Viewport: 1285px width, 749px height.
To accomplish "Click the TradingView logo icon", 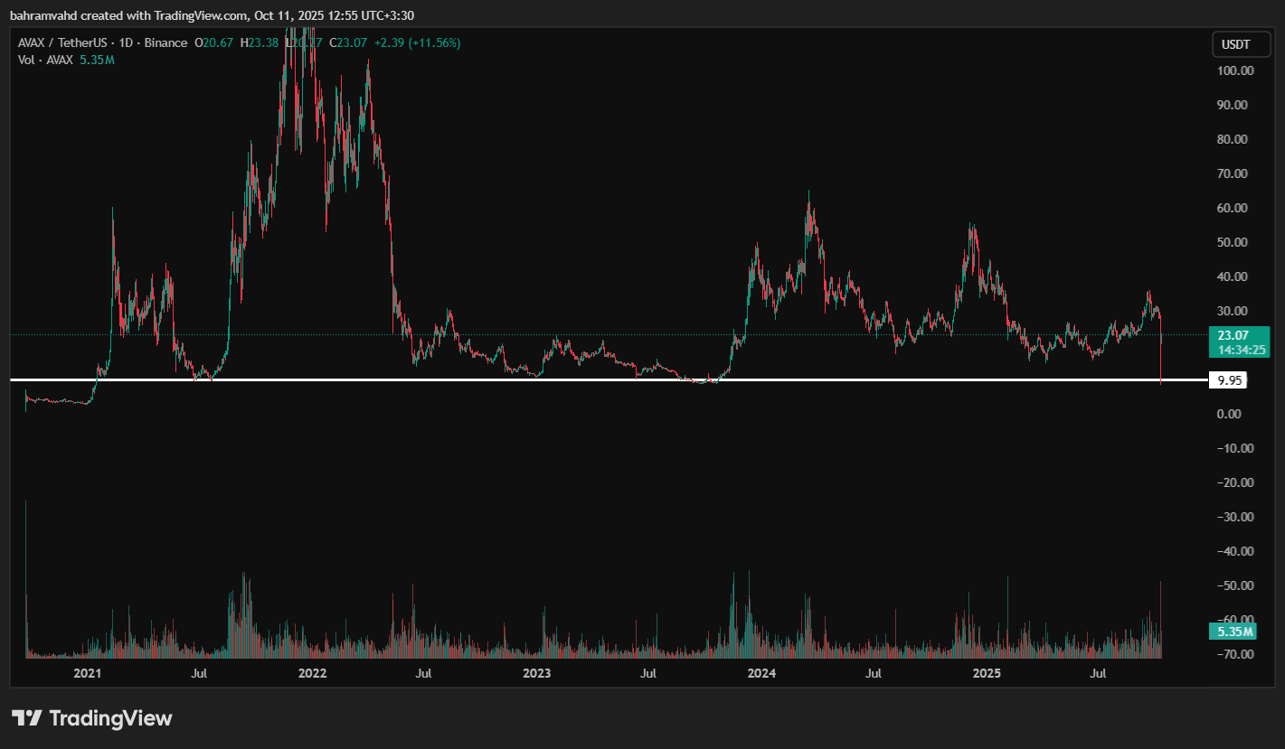I will [27, 718].
